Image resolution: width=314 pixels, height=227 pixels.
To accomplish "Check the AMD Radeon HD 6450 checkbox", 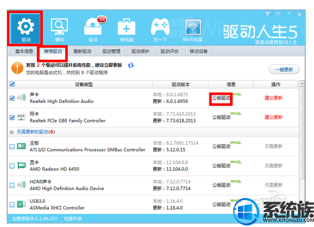I will [x=12, y=166].
